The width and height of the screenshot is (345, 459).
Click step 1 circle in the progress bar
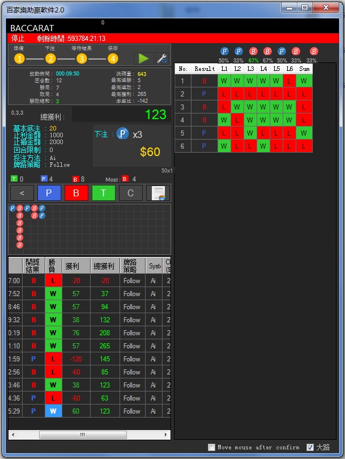[x=20, y=58]
